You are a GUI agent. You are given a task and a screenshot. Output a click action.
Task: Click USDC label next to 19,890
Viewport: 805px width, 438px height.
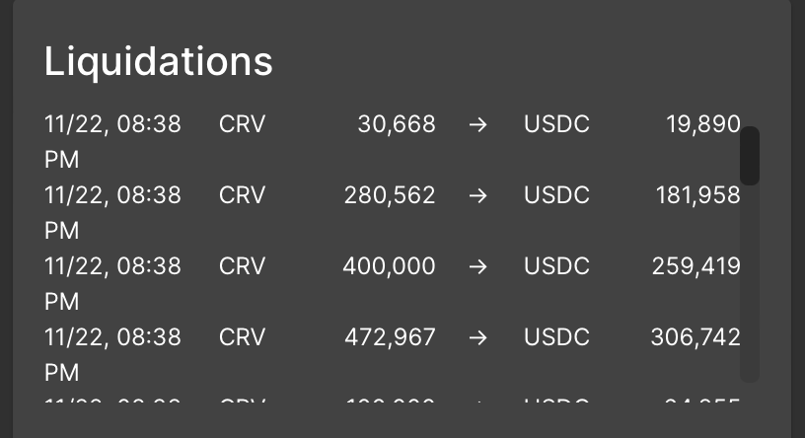click(556, 124)
